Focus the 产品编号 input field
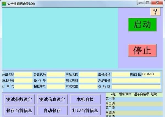Viewport: 165px width, 117px height. [x=136, y=81]
